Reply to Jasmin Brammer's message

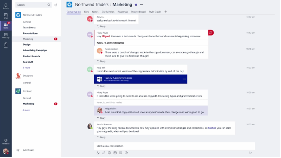tap(101, 137)
